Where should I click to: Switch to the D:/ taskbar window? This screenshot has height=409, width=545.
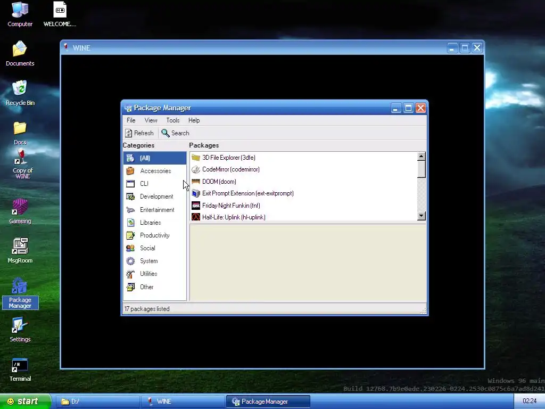point(98,402)
